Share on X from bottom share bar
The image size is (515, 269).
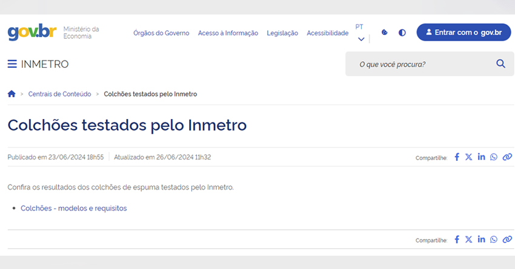click(469, 239)
